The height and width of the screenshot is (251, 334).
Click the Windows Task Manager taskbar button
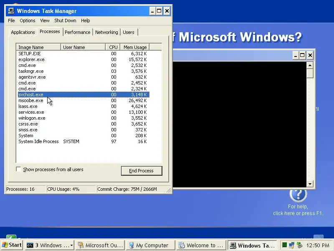click(x=252, y=245)
